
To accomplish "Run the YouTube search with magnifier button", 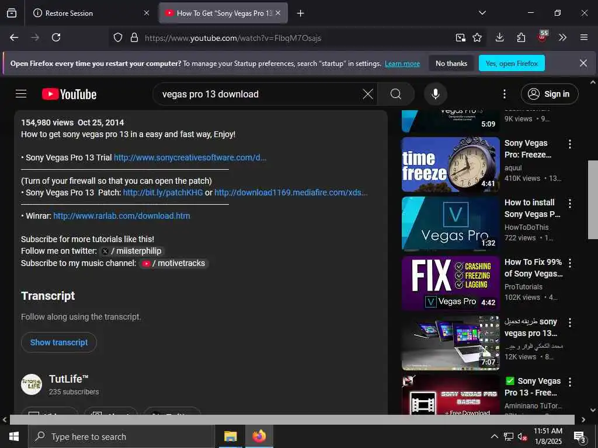I will (x=396, y=94).
